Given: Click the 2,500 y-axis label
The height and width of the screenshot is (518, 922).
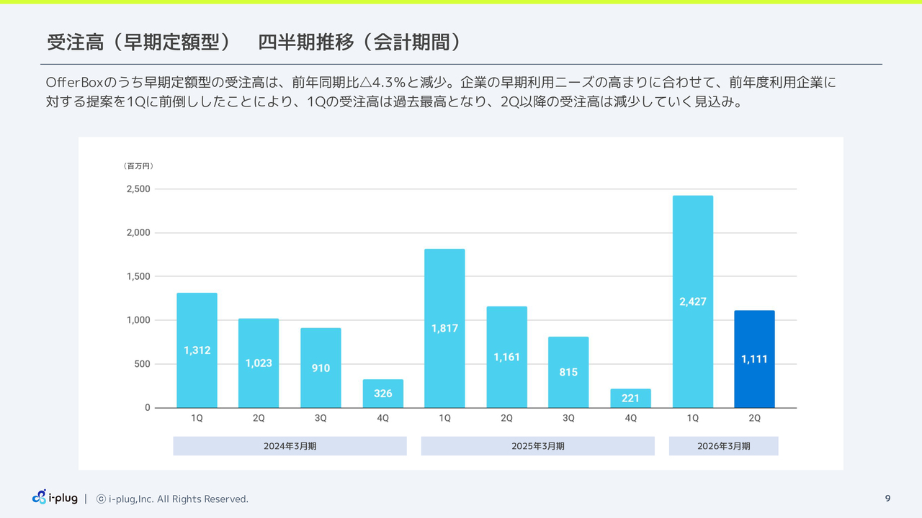Looking at the screenshot, I should [x=138, y=189].
